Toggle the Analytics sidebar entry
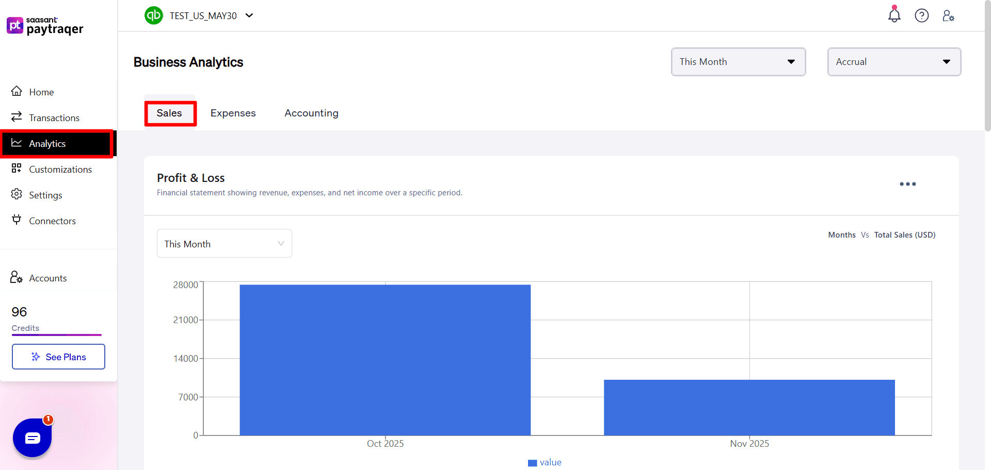This screenshot has width=991, height=470. [x=49, y=144]
